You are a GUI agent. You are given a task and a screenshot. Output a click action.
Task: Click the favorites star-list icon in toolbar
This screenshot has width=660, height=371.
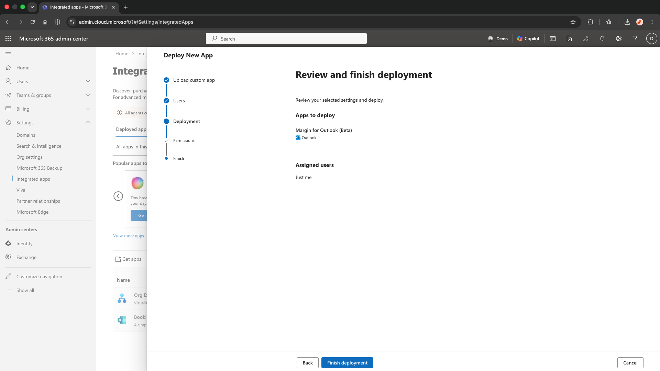(609, 22)
